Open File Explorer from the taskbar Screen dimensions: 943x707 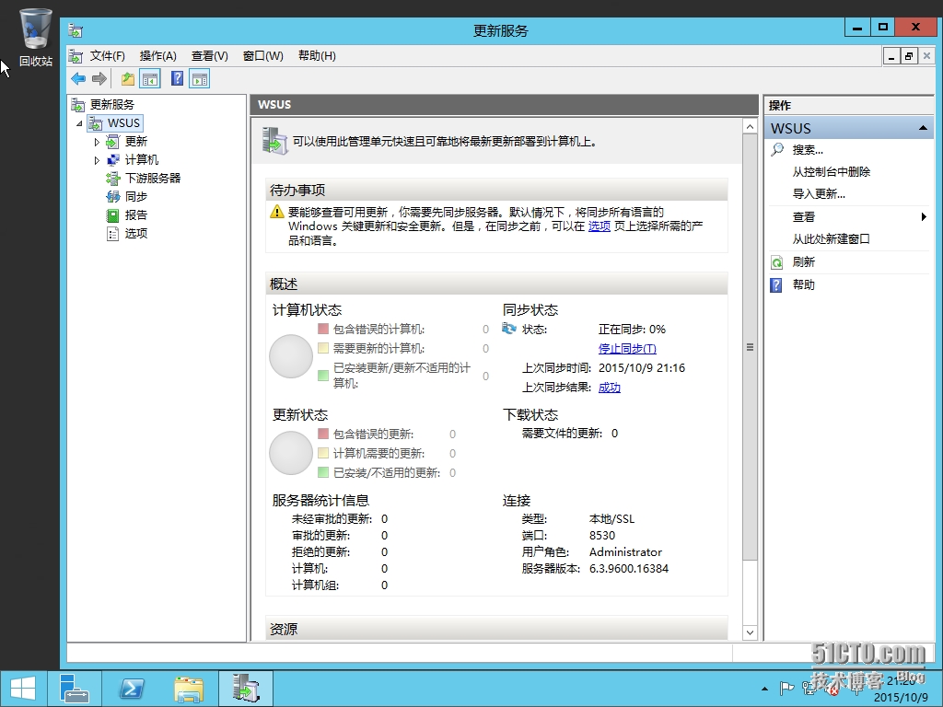189,689
